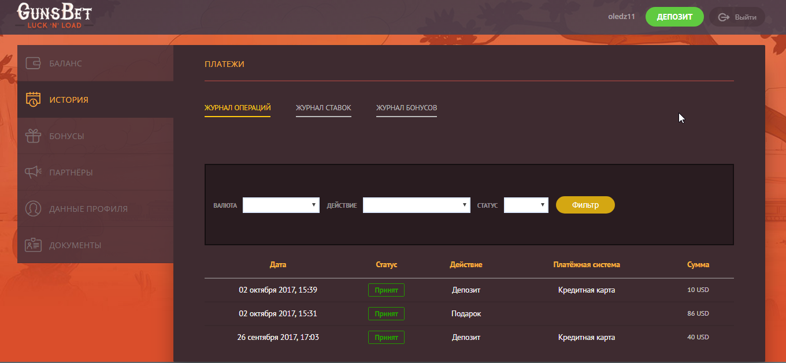Apply filters with the Фильтр button
Viewport: 786px width, 363px height.
pyautogui.click(x=585, y=205)
